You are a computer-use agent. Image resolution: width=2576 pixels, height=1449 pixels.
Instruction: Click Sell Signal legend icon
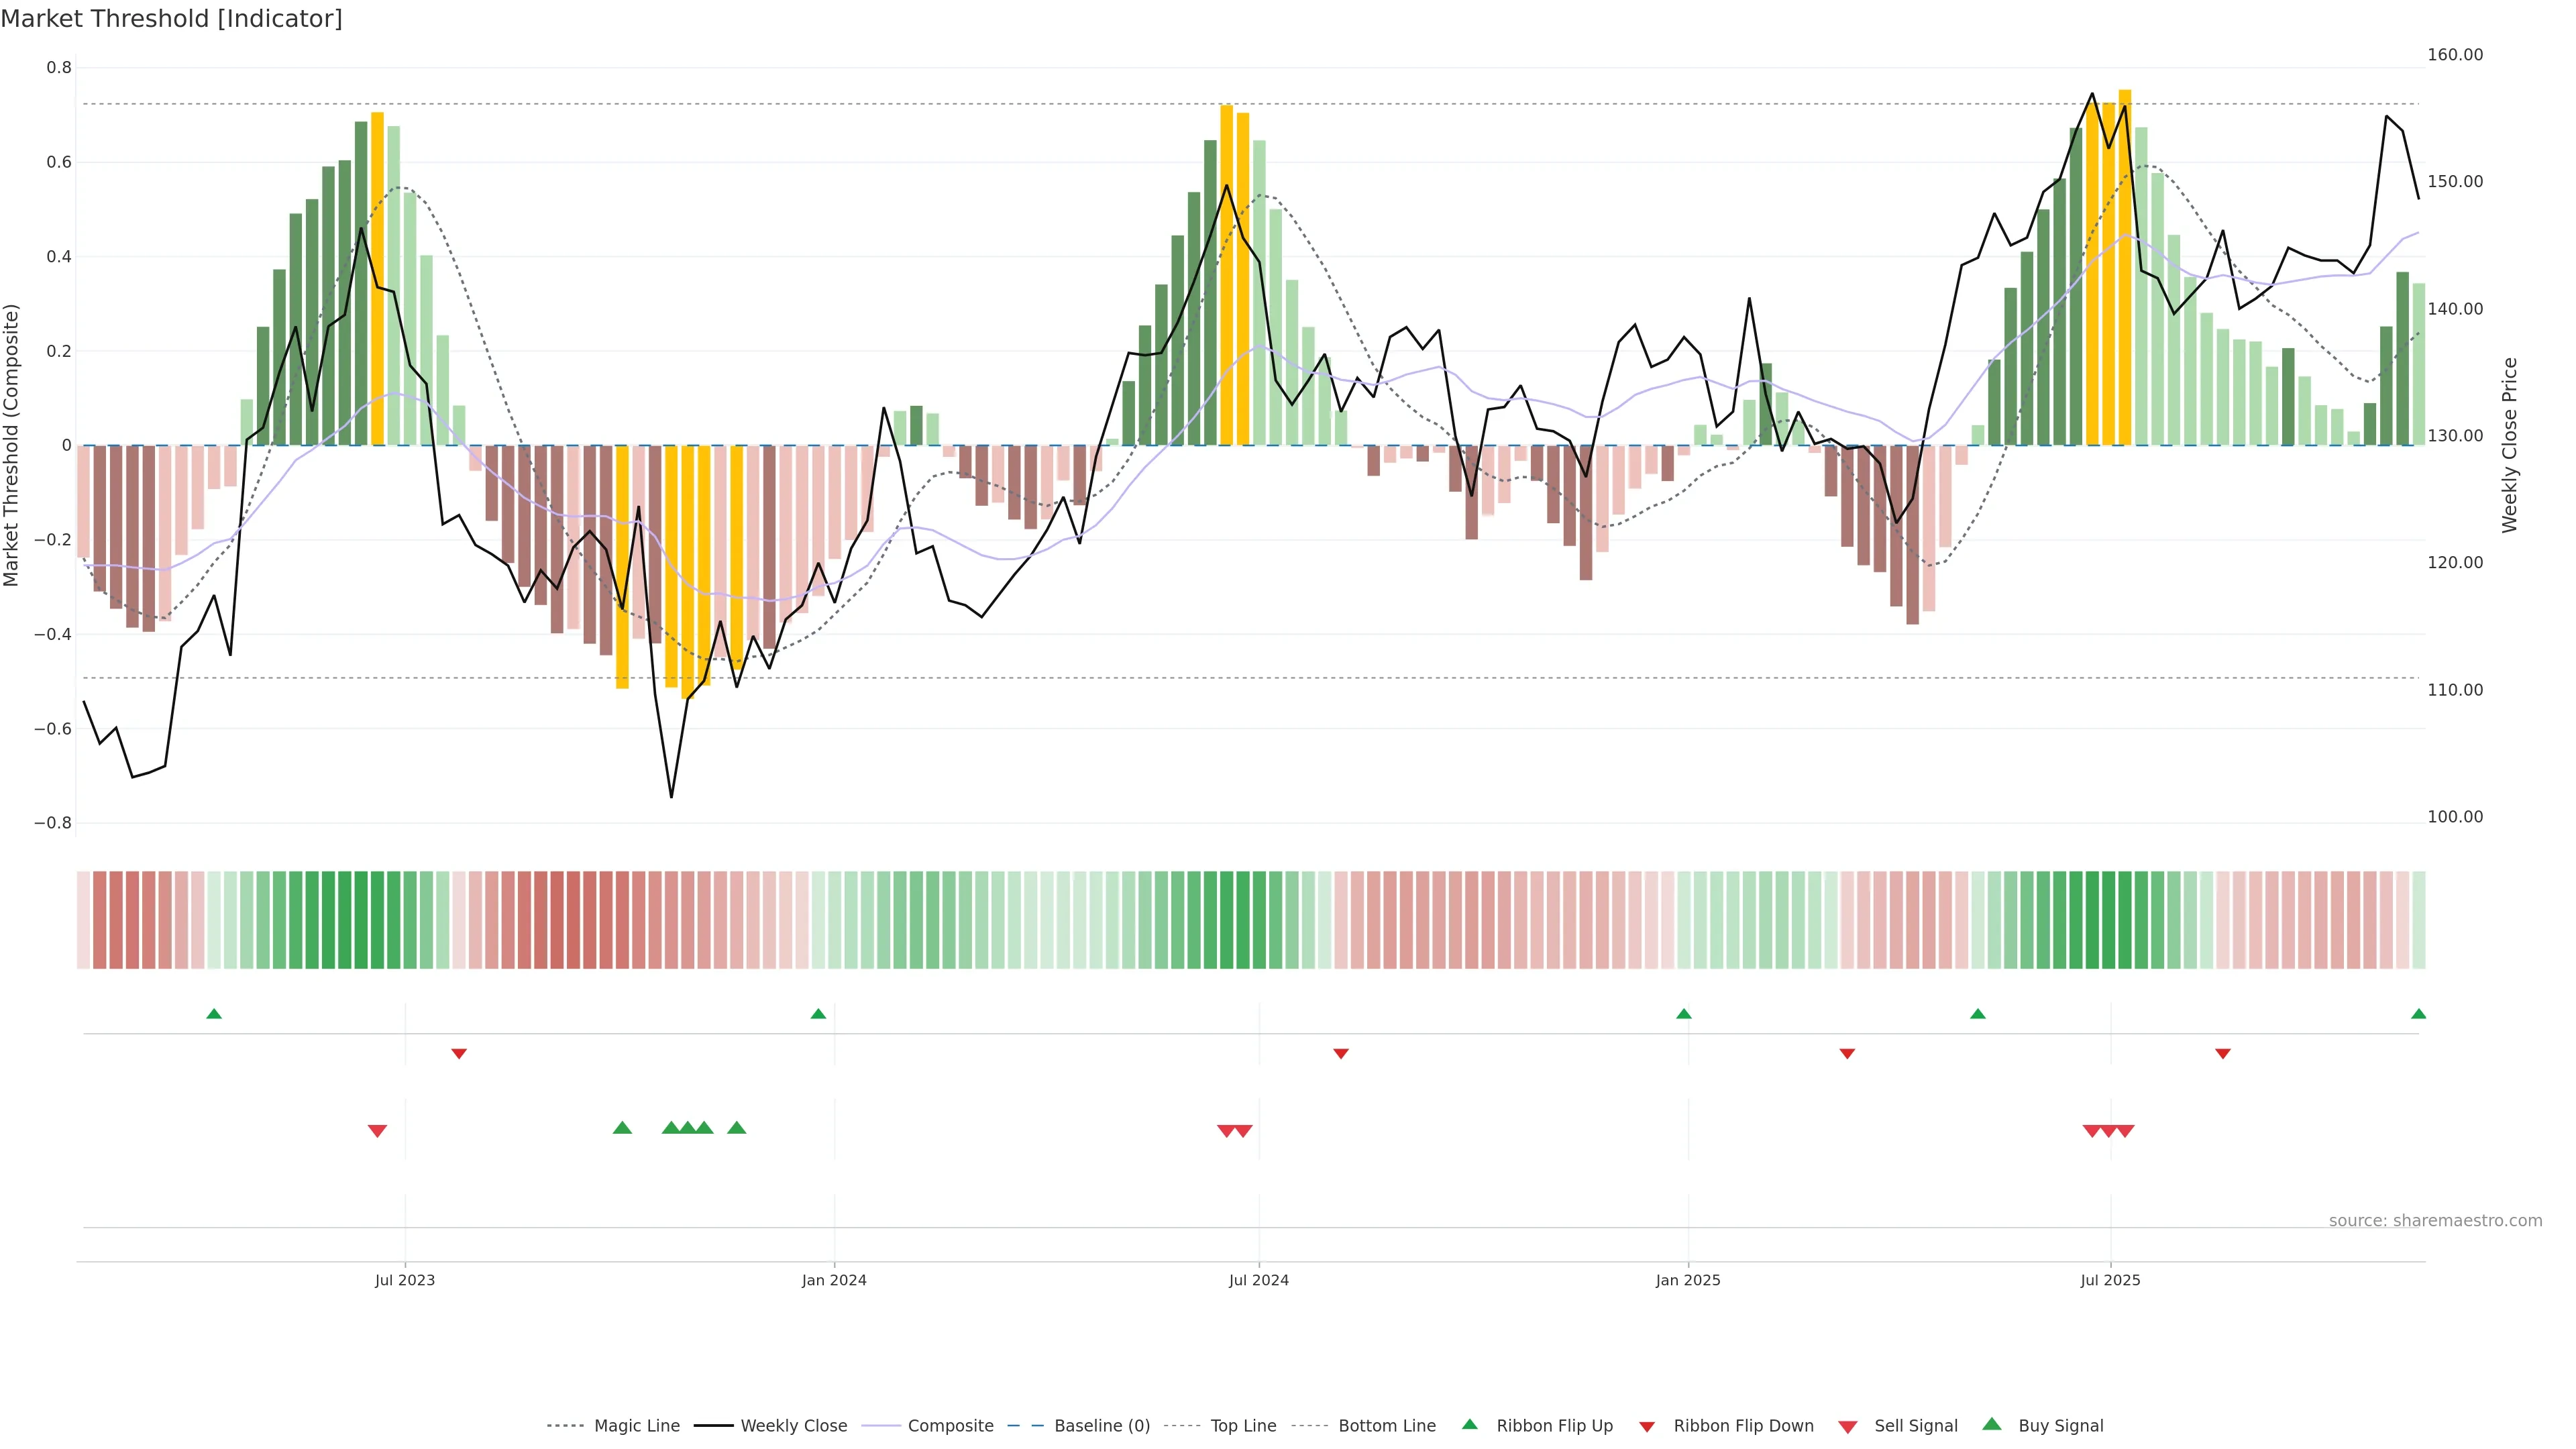[1848, 1427]
